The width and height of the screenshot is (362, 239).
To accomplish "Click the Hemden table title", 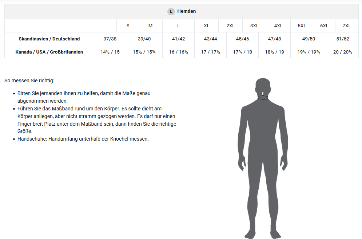I will tap(187, 11).
